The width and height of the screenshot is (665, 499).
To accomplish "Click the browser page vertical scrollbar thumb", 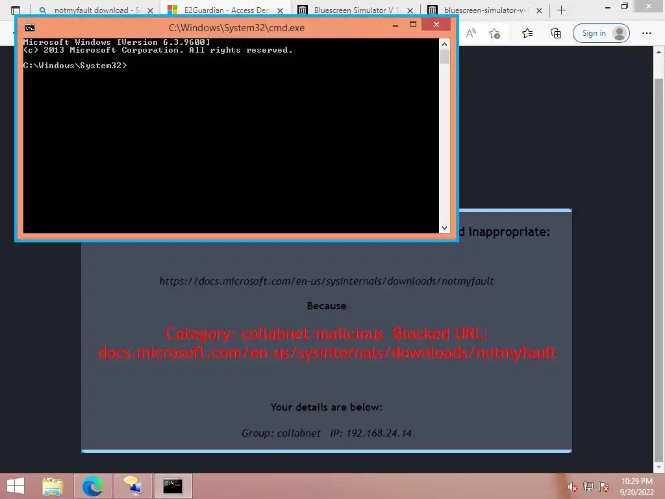I will coord(659,269).
